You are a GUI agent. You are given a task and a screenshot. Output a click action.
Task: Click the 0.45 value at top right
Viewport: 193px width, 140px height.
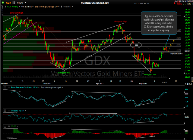click(189, 4)
